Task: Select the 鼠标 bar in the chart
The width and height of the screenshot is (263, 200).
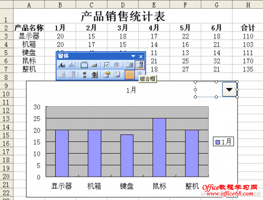Action: click(x=160, y=147)
